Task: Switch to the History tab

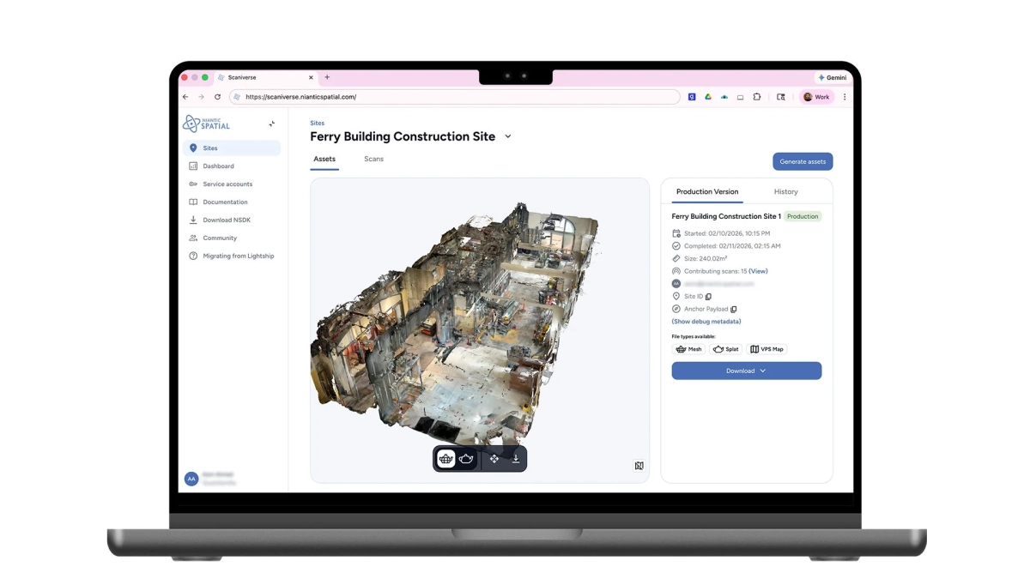Action: click(x=785, y=191)
